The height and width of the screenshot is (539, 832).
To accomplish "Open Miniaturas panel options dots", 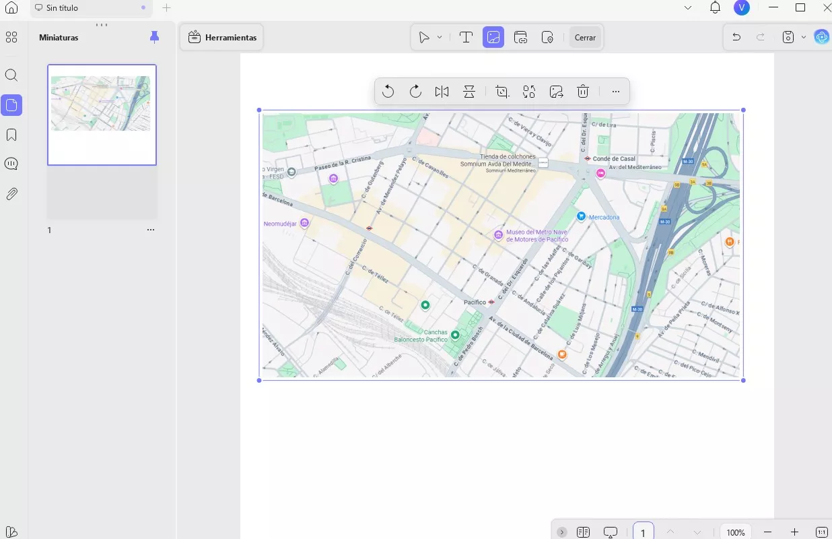I will [102, 25].
